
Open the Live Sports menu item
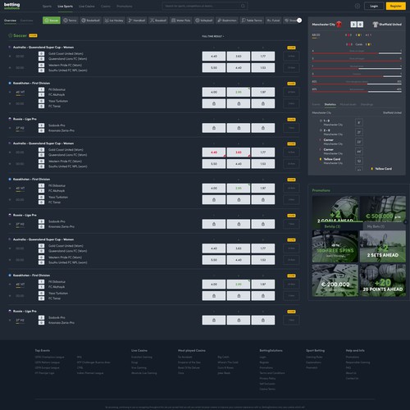tap(65, 6)
